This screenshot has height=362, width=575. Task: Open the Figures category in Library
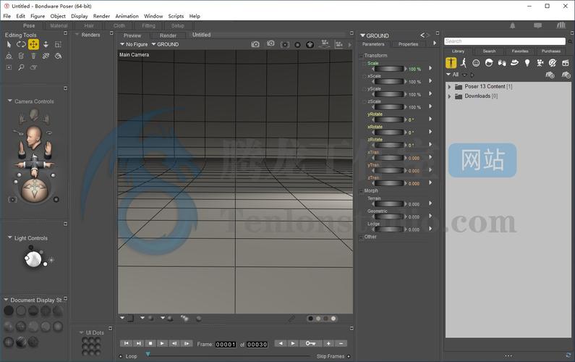click(x=451, y=63)
